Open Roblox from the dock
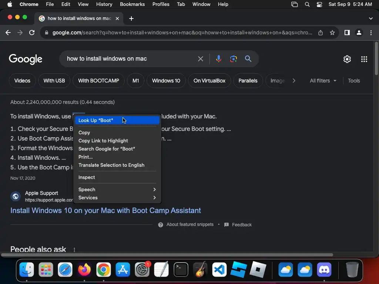 pos(258,270)
